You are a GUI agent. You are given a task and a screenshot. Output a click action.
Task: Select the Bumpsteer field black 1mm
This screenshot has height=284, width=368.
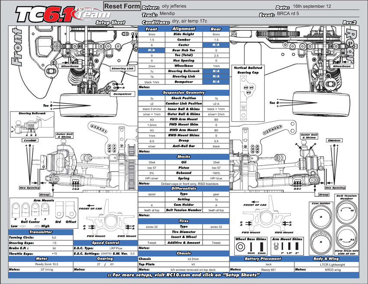pyautogui.click(x=152, y=82)
